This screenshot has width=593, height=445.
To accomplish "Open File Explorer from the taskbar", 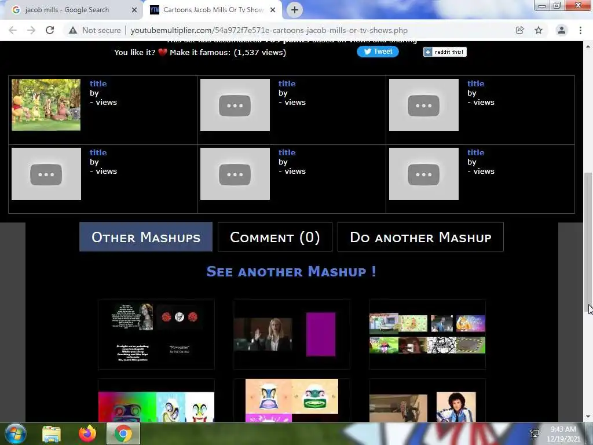I will point(52,433).
